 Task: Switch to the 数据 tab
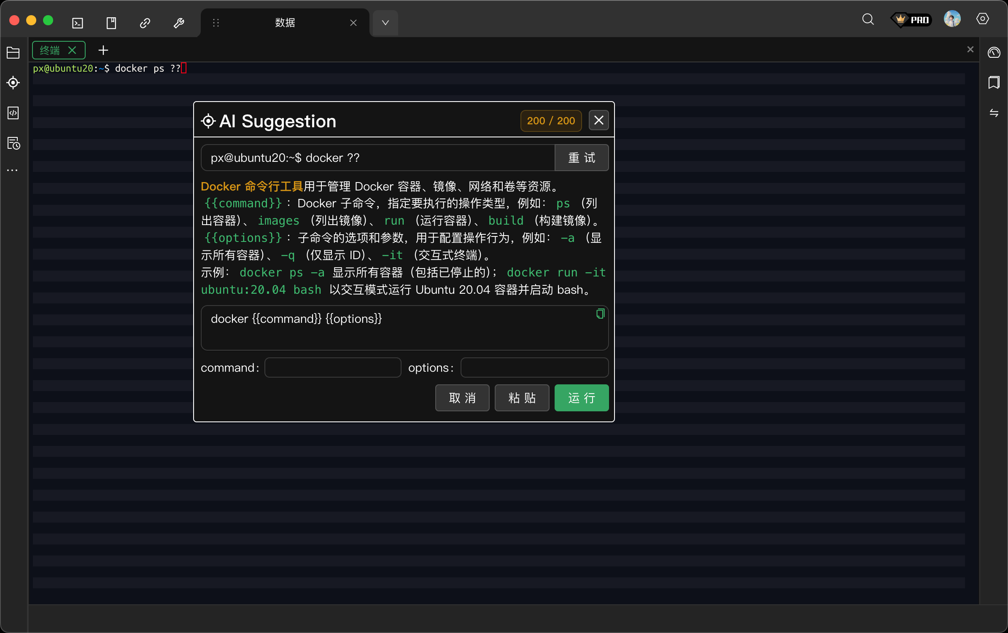point(284,23)
